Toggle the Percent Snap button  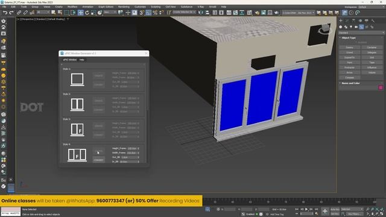pos(155,13)
